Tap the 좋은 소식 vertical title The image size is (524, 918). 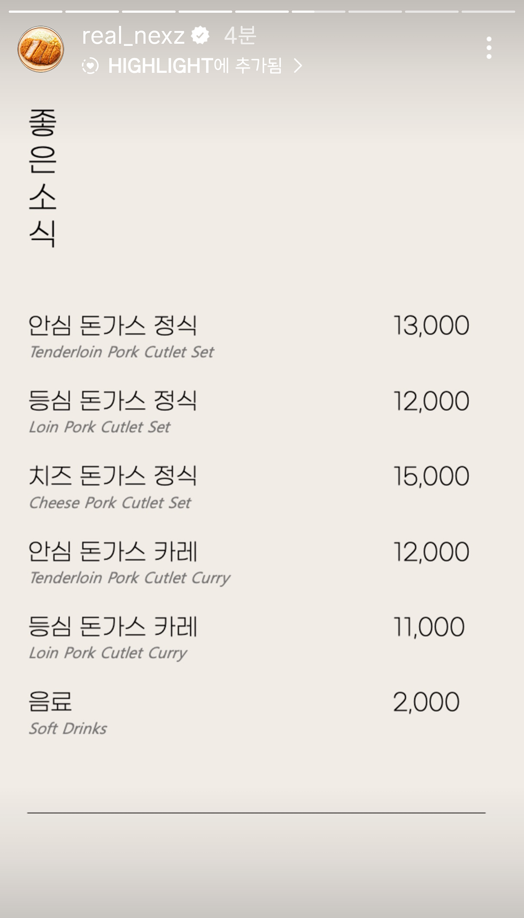(x=42, y=178)
